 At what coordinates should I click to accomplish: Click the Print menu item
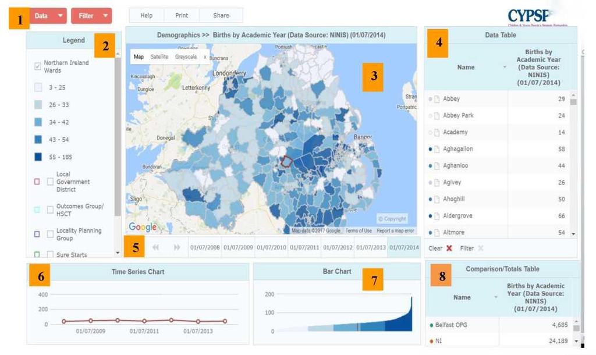[182, 16]
